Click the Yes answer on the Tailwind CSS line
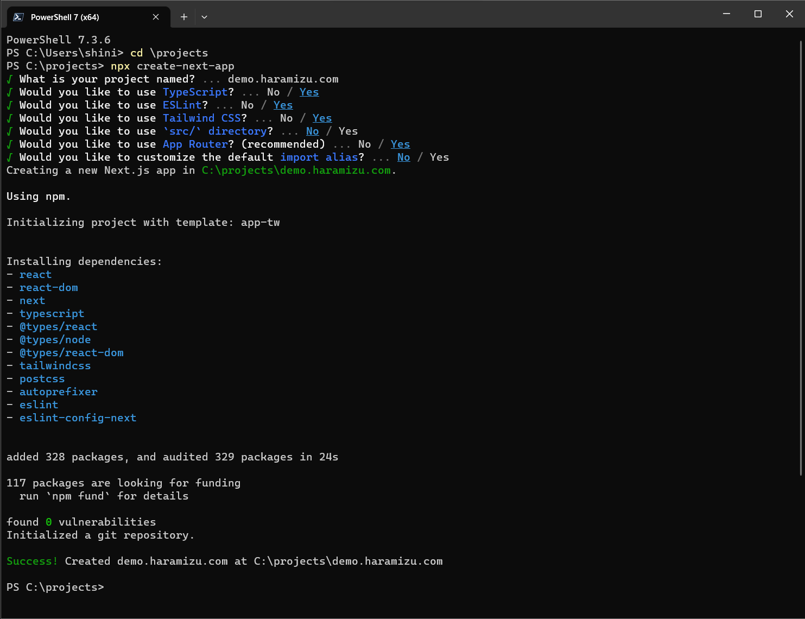This screenshot has width=805, height=619. click(x=322, y=118)
